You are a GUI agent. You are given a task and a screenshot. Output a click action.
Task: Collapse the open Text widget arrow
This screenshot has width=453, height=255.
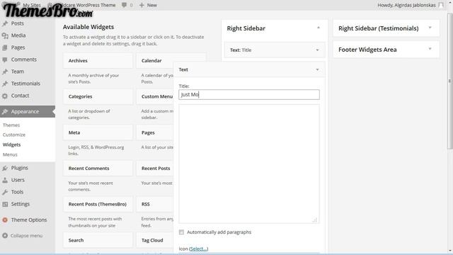(x=317, y=69)
